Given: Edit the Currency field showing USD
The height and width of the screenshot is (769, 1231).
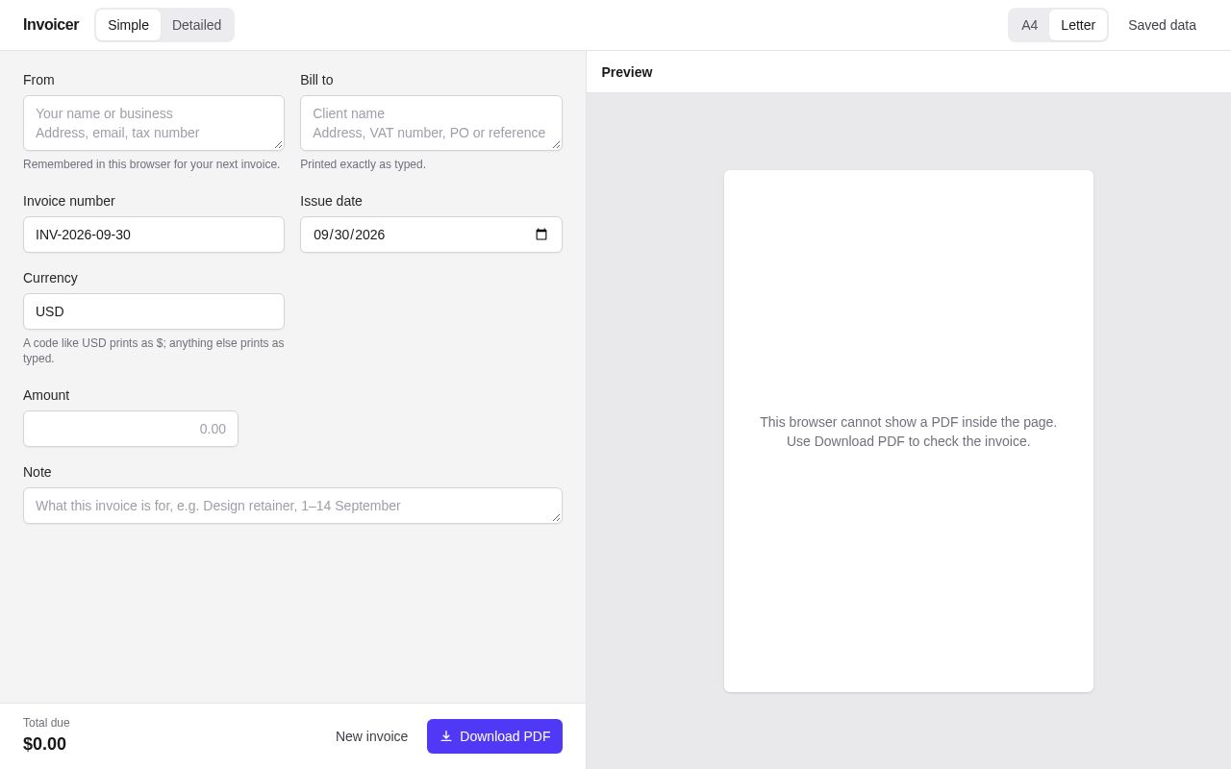Looking at the screenshot, I should point(154,311).
